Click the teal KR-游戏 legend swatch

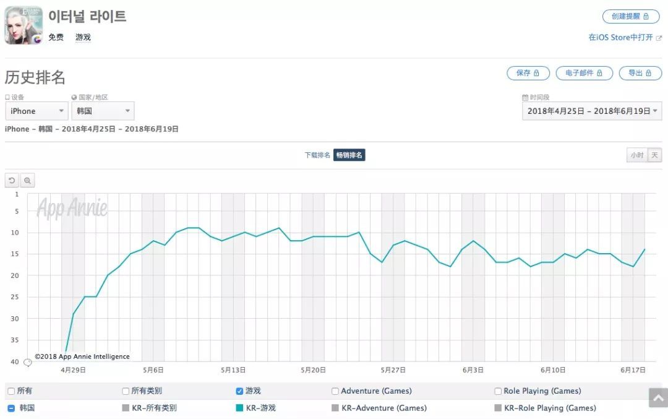pyautogui.click(x=239, y=408)
